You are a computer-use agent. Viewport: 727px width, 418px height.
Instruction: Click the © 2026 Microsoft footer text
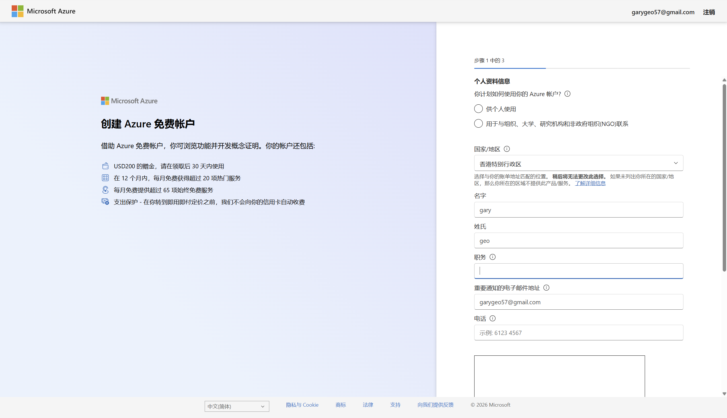pos(490,405)
